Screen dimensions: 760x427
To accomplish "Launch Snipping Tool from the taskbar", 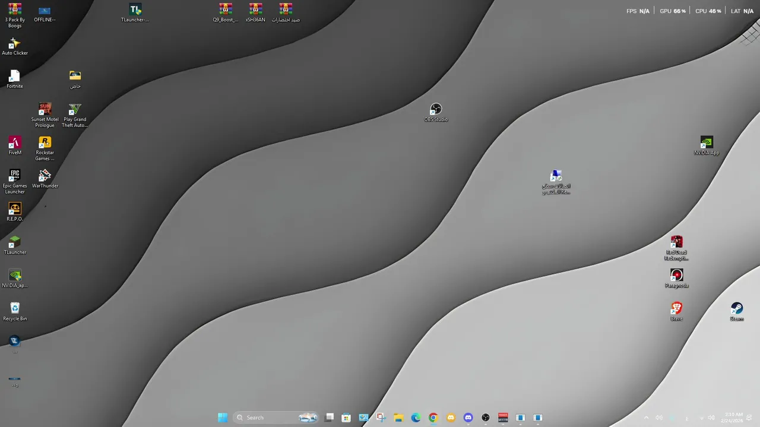I will coord(381,418).
